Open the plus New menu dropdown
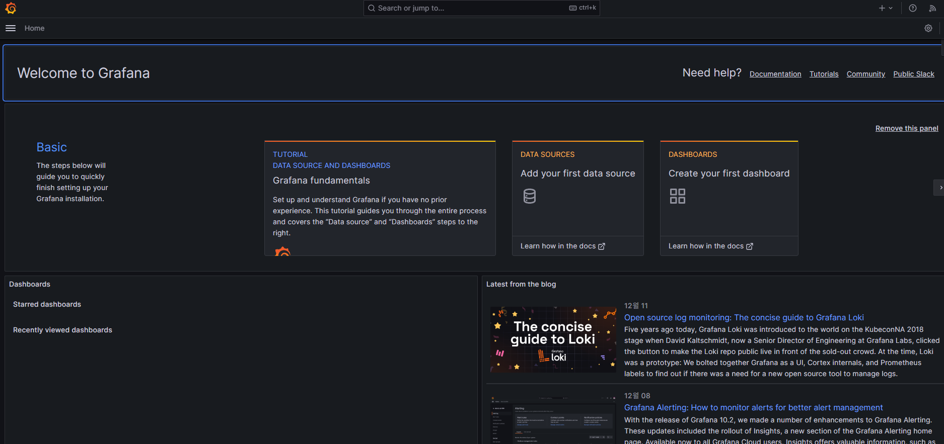Screen dimensions: 944x444 886,8
